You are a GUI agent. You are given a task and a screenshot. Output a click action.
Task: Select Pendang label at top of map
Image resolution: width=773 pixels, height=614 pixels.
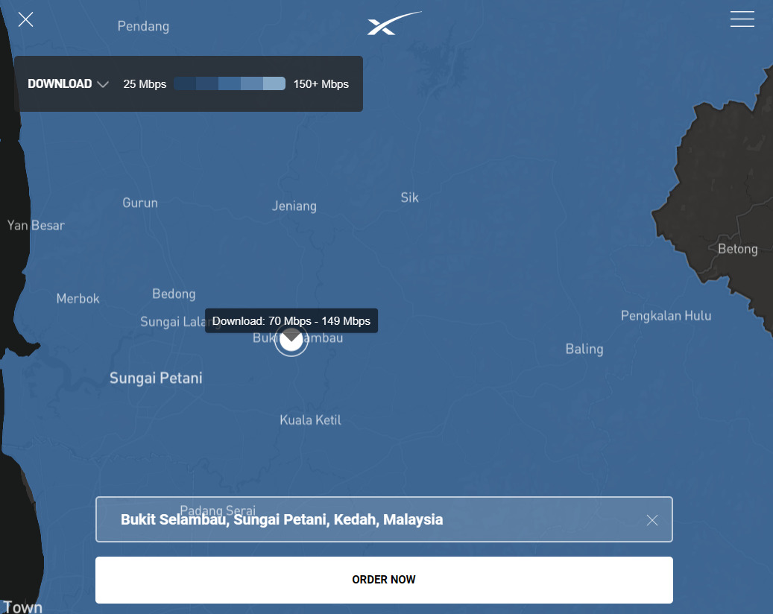[143, 27]
